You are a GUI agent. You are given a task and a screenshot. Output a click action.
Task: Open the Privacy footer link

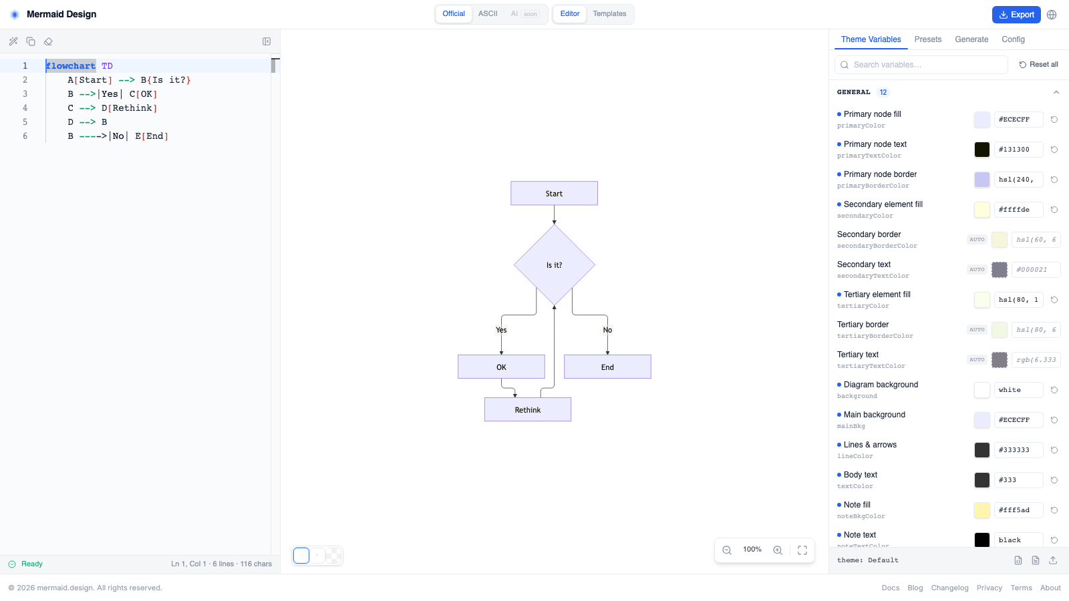point(989,588)
